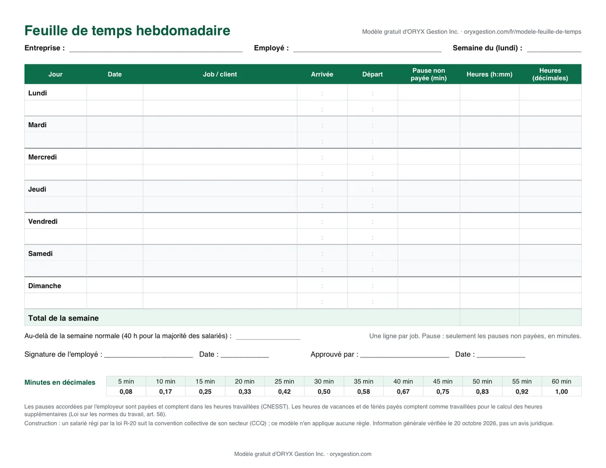Viewport: 606px width, 468px height.
Task: Click the Job / client cell for Mardi
Action: tap(220, 125)
